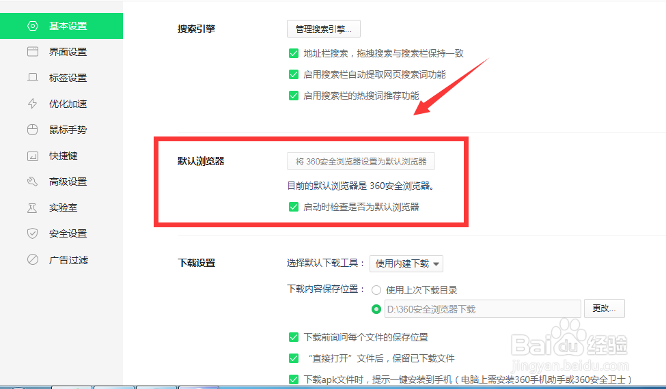
Task: Click the 目前的默认浏览器是 360安全浏览器 text
Action: click(x=361, y=186)
